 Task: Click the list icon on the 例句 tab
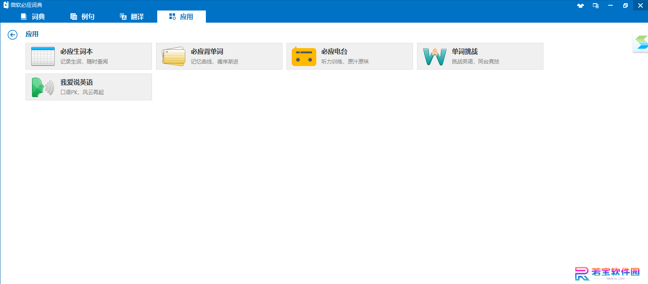point(74,17)
